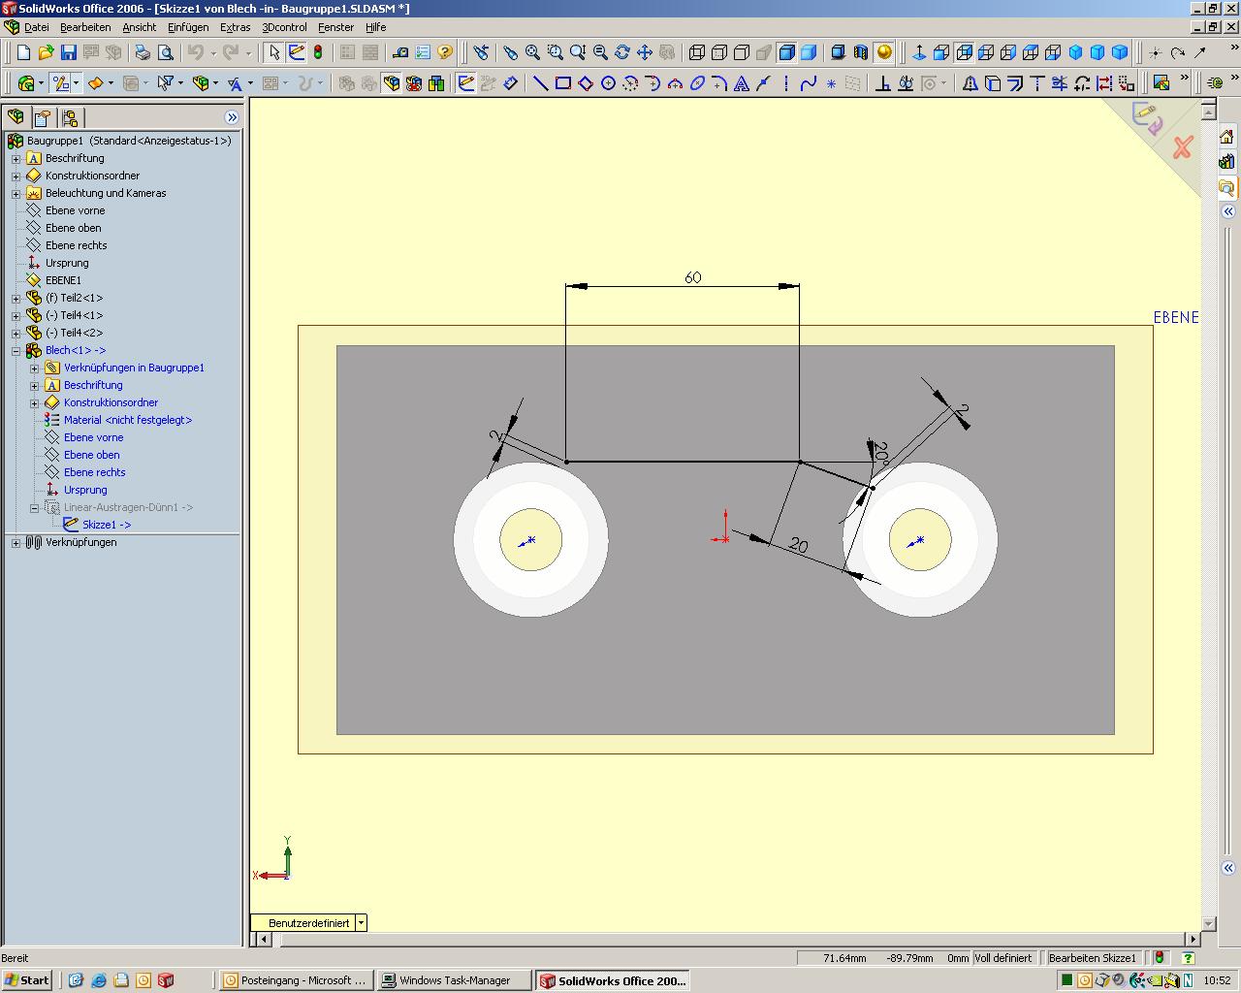
Task: Switch to Windows Task-Manager taskbar button
Action: coord(454,980)
